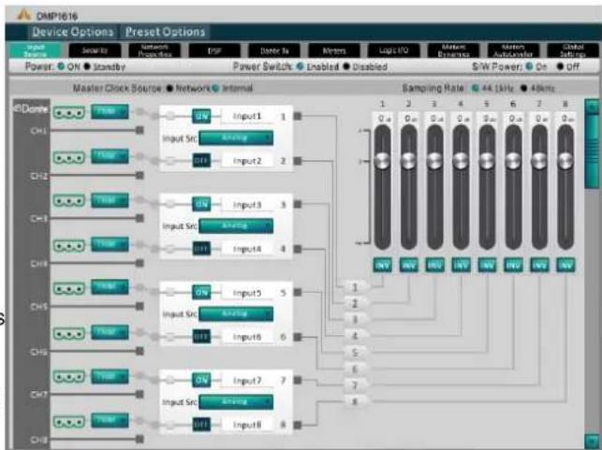Toggle the ON button for Input5
This screenshot has height=450, width=602.
(201, 292)
